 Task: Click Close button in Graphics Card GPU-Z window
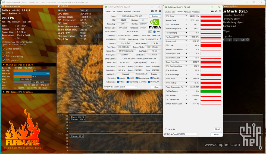(156, 87)
